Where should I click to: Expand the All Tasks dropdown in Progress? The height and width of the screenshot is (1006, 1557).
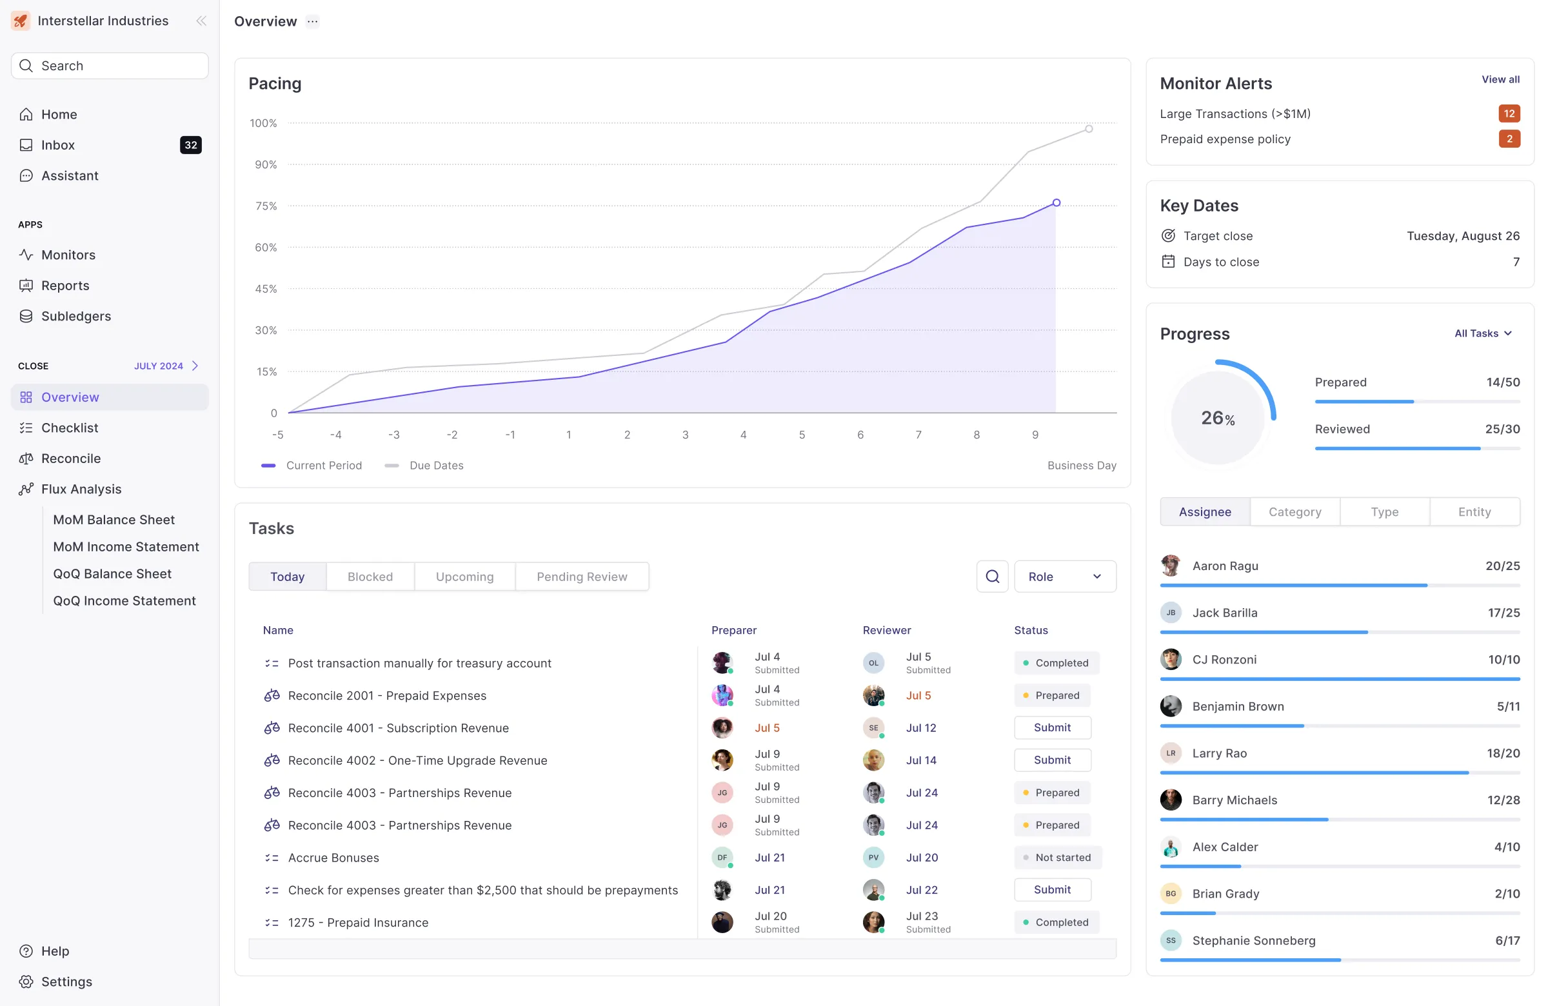click(x=1483, y=333)
